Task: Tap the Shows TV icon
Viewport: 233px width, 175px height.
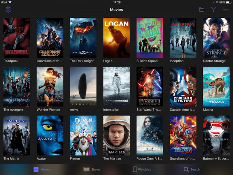Action: pos(87,169)
